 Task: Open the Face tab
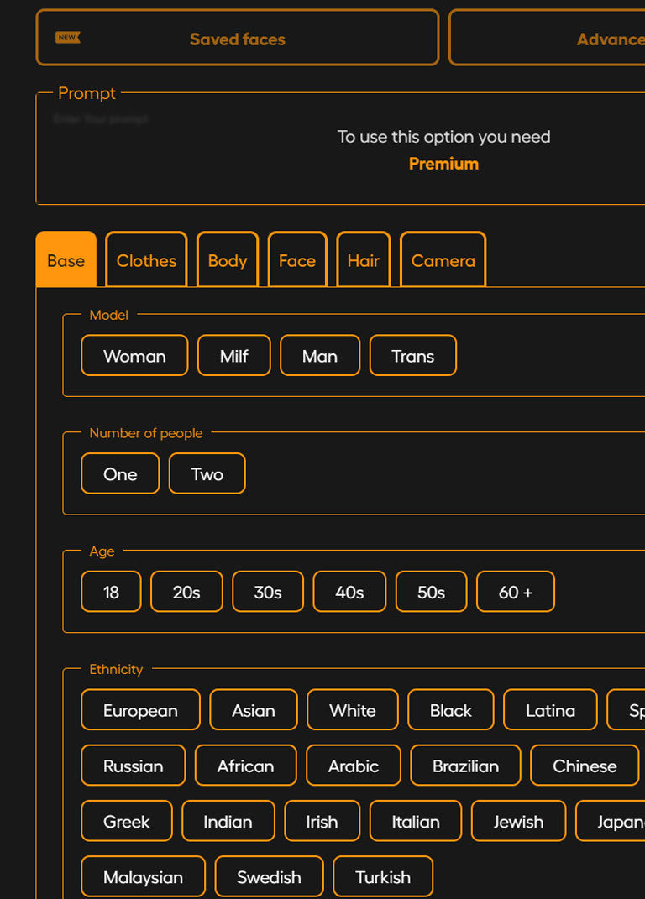(297, 260)
